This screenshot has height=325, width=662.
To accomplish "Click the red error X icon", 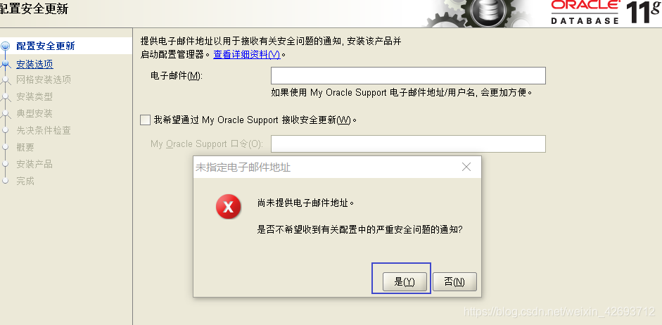I will 229,207.
